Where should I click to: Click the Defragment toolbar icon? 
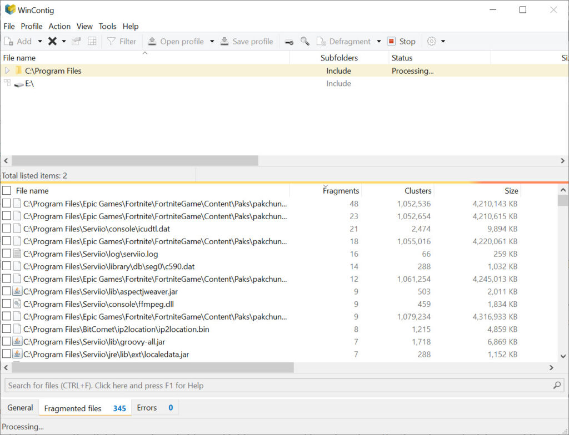(x=321, y=41)
